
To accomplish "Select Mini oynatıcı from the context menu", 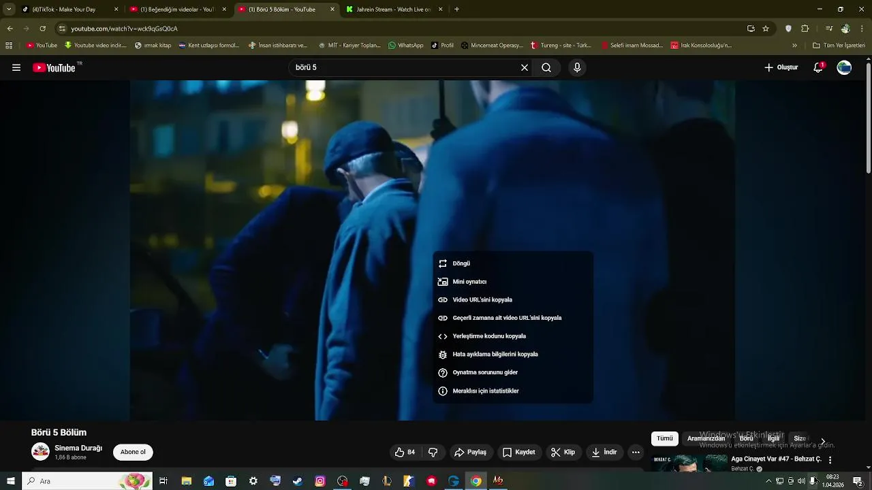I will pyautogui.click(x=513, y=282).
